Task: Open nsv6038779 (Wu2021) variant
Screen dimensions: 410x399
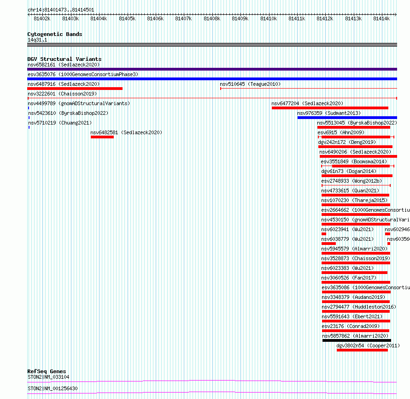Action: coord(347,239)
